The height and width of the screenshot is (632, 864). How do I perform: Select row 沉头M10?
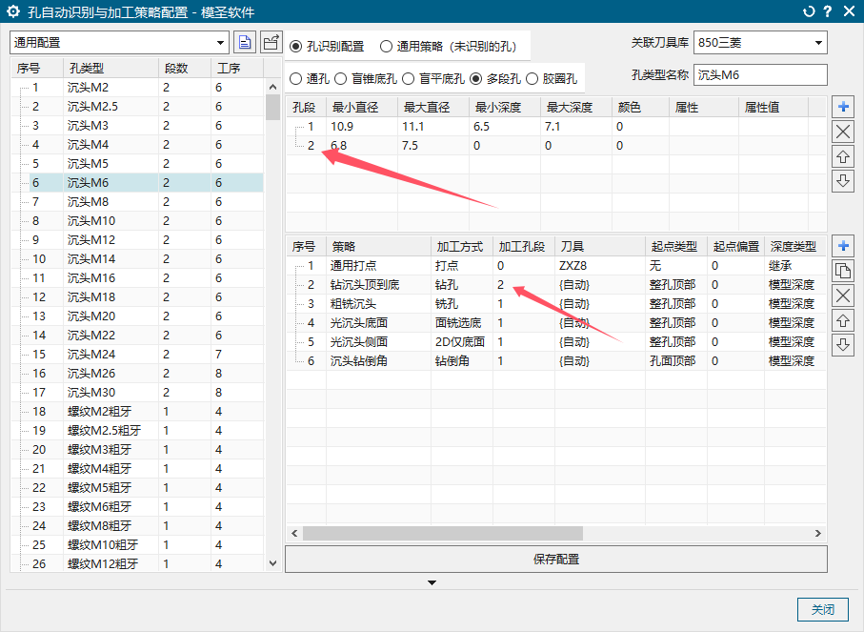137,220
